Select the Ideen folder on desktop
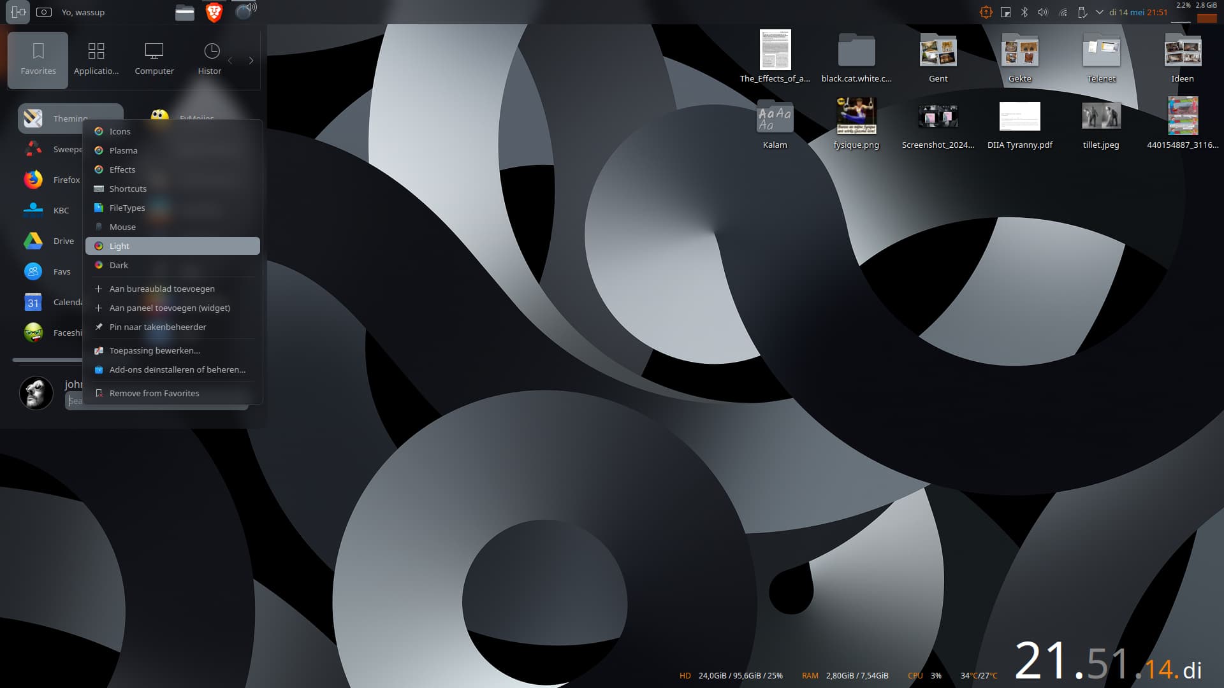The width and height of the screenshot is (1224, 688). (x=1183, y=56)
